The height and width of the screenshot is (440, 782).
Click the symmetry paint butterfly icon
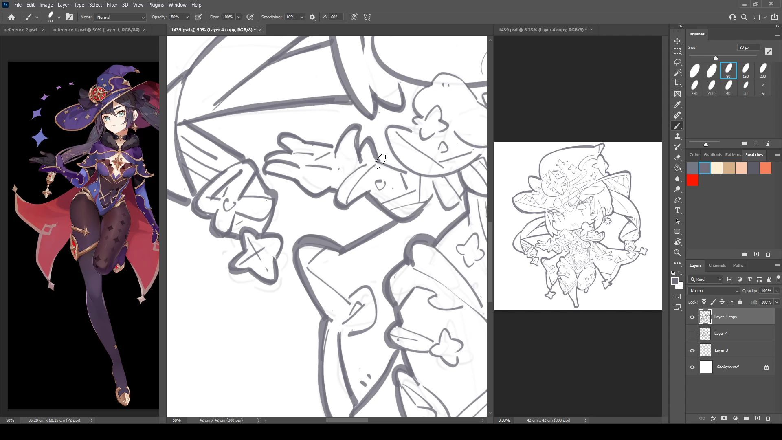point(367,17)
